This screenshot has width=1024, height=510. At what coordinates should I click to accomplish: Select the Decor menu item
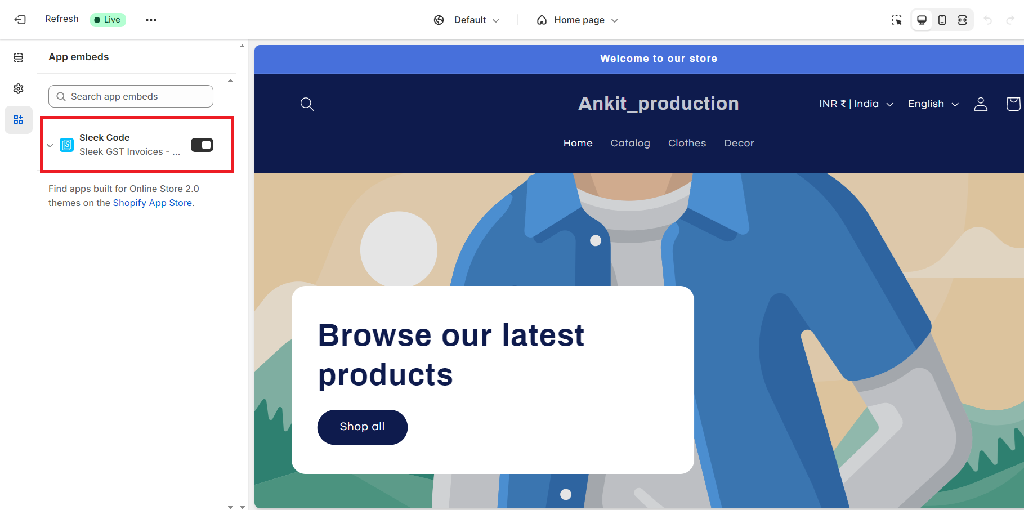(739, 144)
